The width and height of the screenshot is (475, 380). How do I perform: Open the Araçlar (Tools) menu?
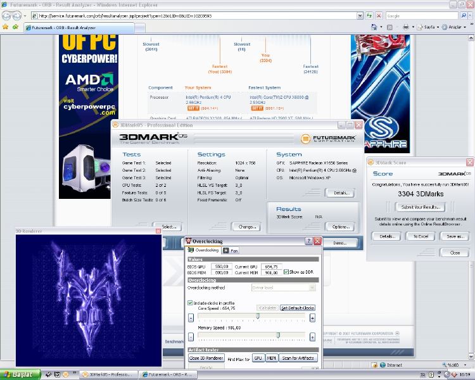(x=453, y=27)
